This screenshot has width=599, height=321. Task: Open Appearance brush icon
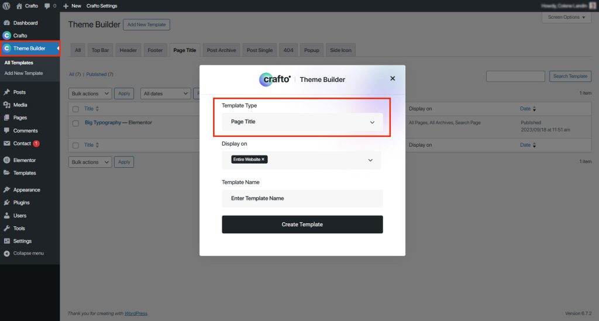pyautogui.click(x=6, y=189)
